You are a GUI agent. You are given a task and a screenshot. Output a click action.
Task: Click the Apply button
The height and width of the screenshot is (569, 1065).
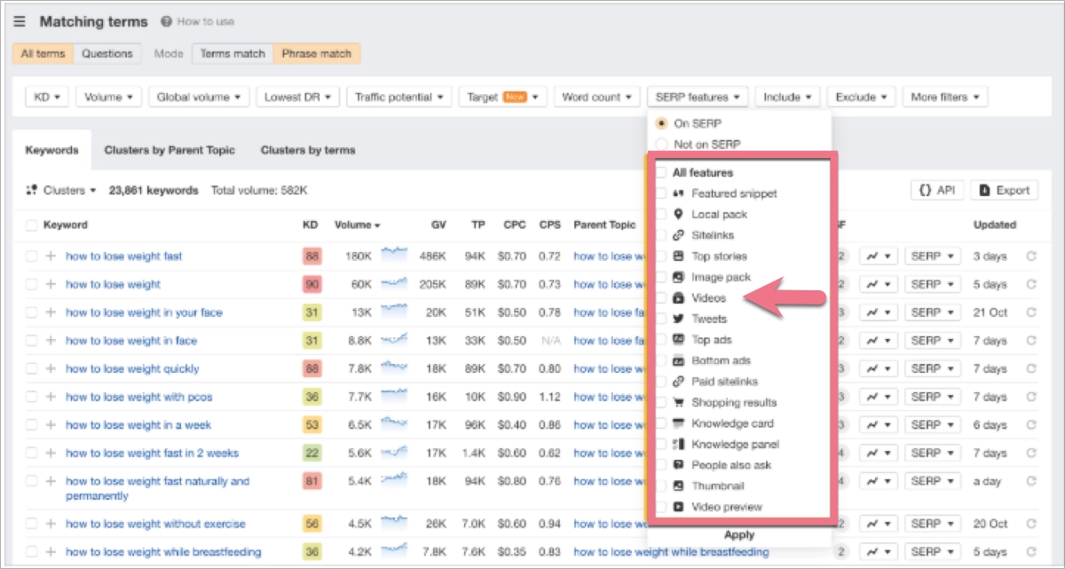tap(740, 534)
